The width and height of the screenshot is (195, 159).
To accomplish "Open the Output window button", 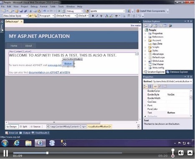I will [25, 133].
